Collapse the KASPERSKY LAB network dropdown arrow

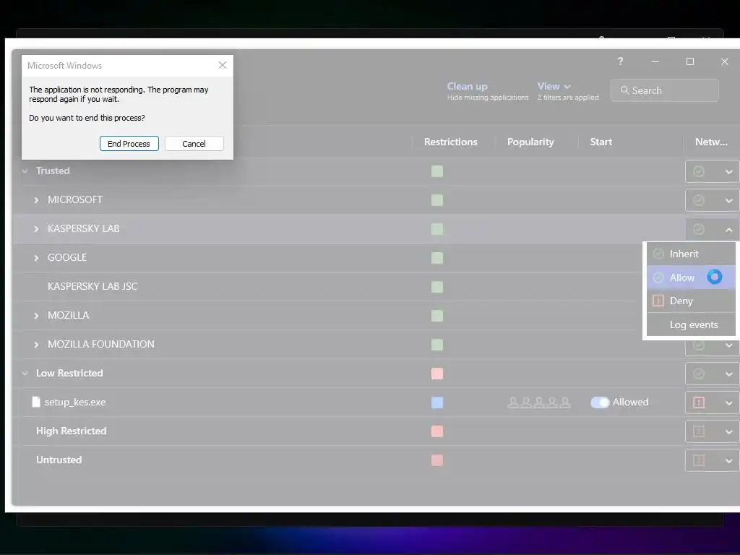pyautogui.click(x=728, y=230)
